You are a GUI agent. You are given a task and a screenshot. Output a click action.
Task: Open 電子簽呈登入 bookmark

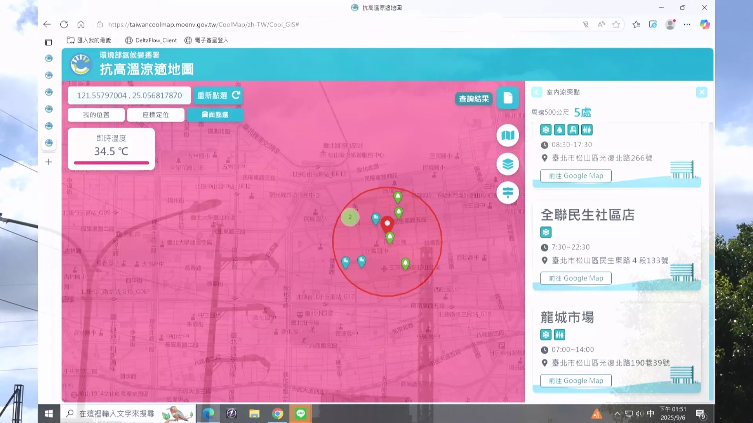coord(206,40)
